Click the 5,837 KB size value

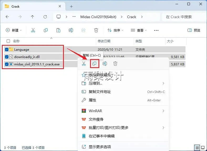point(178,64)
